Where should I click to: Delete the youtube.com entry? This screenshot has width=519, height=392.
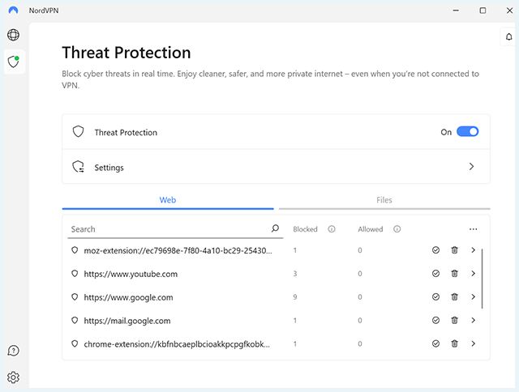[454, 273]
